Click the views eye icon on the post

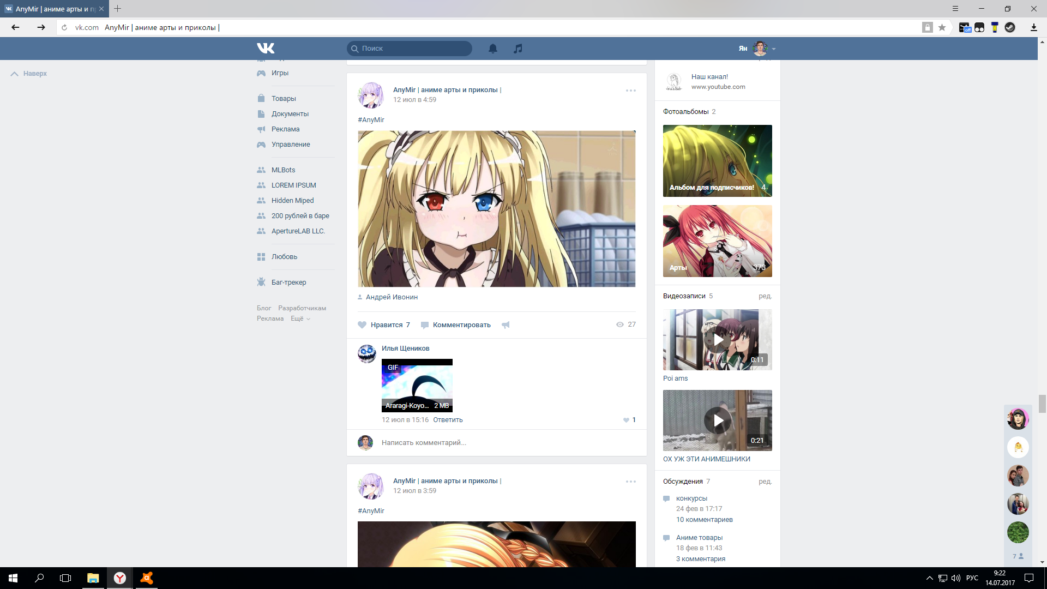point(619,324)
